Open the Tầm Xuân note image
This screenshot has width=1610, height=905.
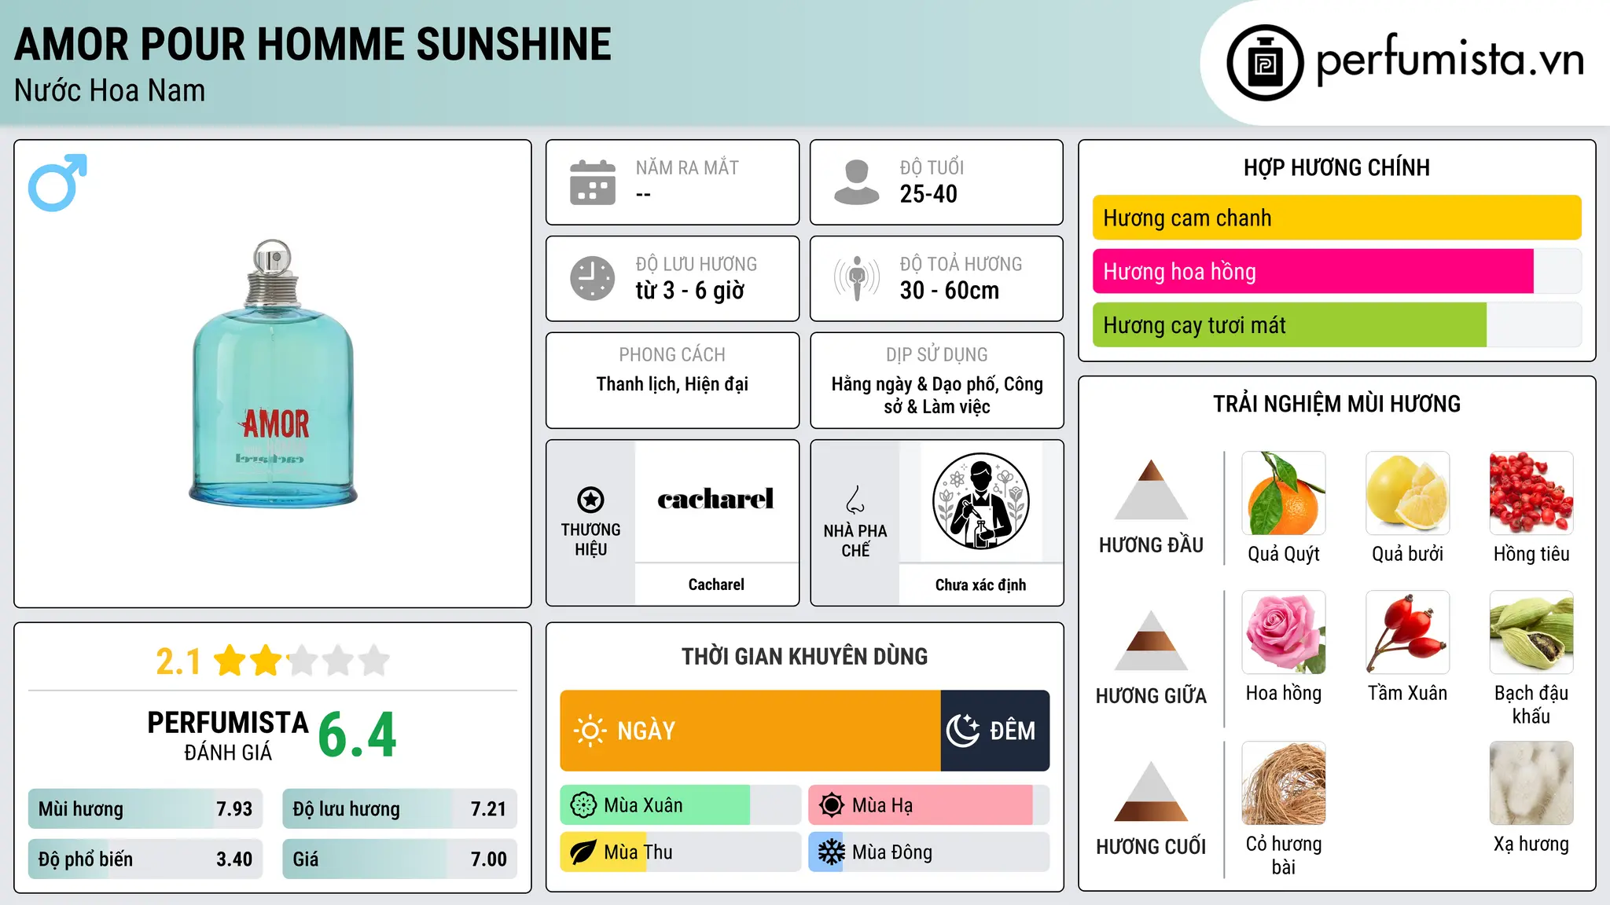tap(1407, 632)
